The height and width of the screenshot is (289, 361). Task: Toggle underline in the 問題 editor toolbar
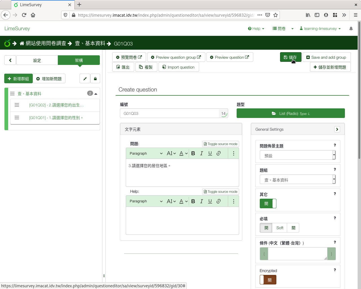[210, 153]
